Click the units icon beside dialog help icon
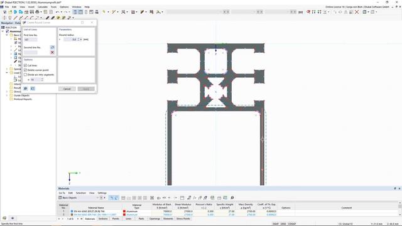Image resolution: width=402 pixels, height=226 pixels. (33, 89)
